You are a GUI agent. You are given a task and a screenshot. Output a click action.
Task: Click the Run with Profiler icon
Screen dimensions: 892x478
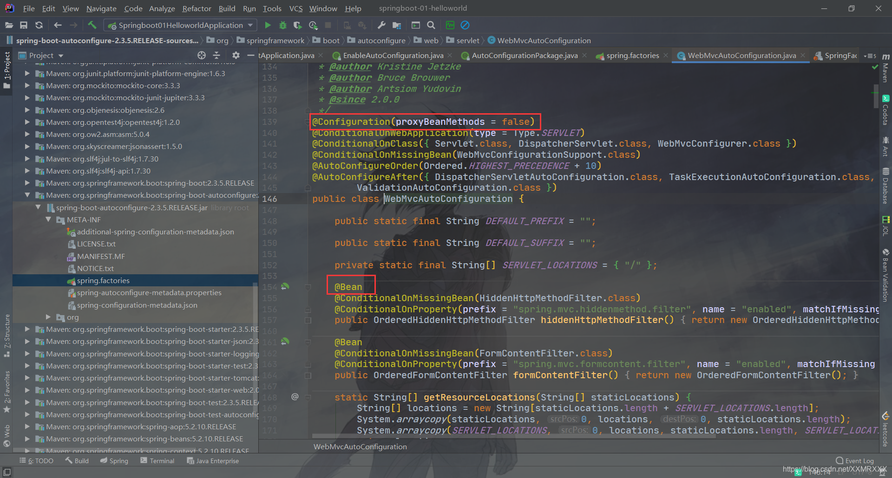pos(313,25)
